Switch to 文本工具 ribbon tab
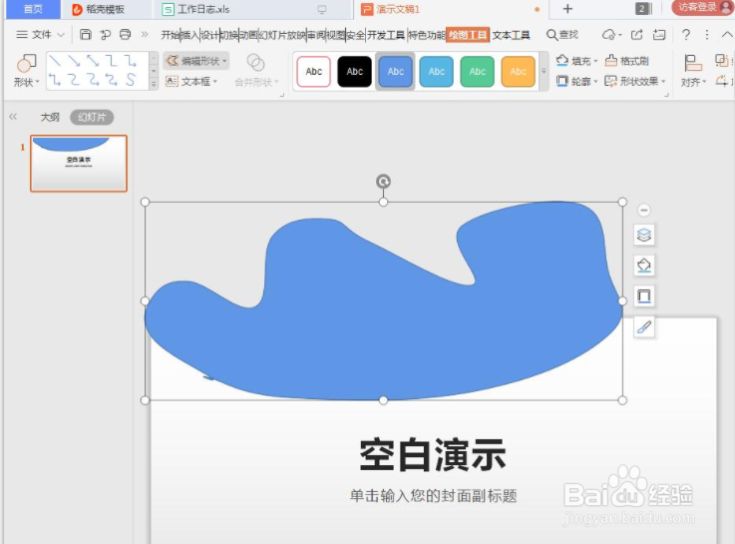This screenshot has width=735, height=544. click(511, 35)
